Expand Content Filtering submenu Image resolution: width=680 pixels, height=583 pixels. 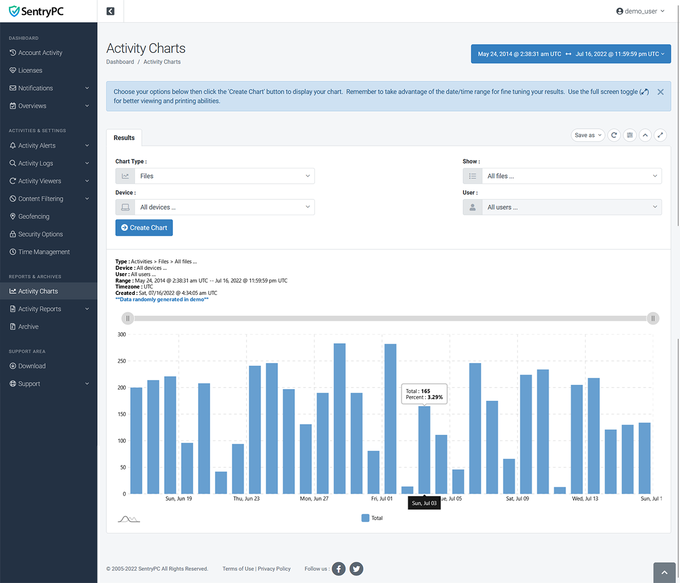coord(48,199)
